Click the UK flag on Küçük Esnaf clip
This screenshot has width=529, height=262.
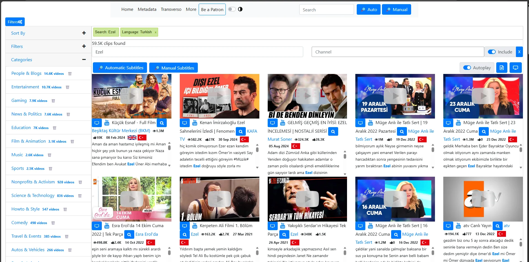point(132,137)
